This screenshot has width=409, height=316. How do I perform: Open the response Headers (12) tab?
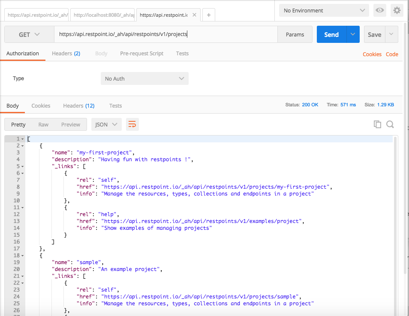click(x=79, y=105)
